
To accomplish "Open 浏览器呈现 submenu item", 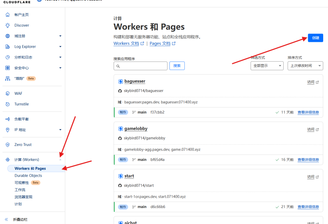I will click(x=23, y=197).
